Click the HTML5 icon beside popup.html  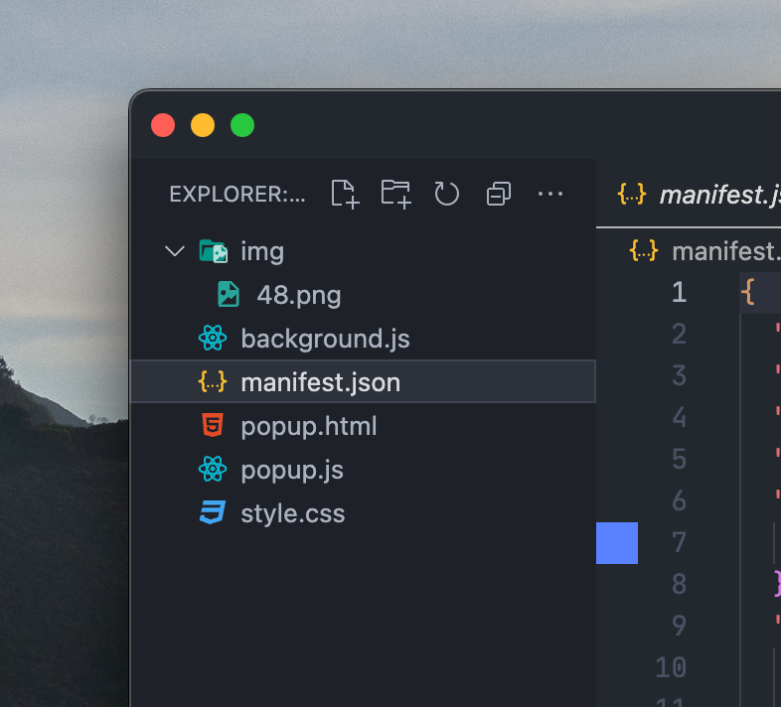pyautogui.click(x=213, y=425)
